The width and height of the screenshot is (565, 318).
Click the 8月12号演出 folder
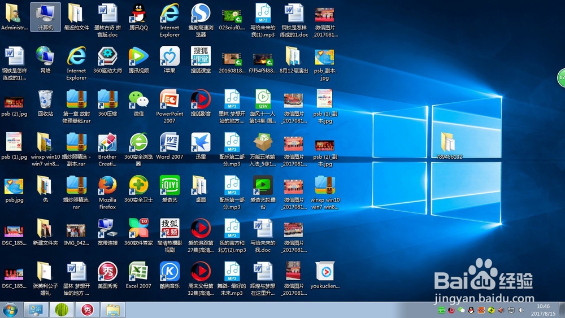coord(294,60)
